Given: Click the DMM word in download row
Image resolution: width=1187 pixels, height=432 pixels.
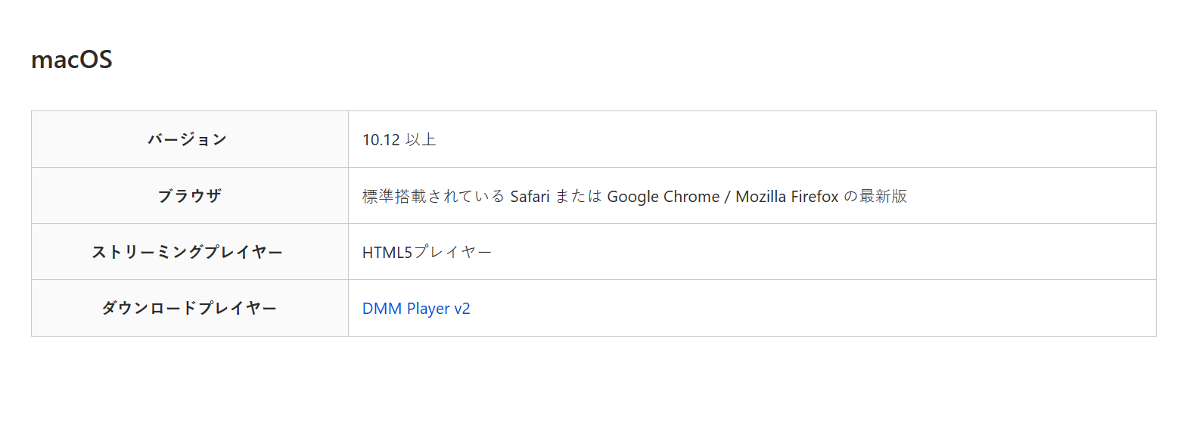Looking at the screenshot, I should click(382, 309).
